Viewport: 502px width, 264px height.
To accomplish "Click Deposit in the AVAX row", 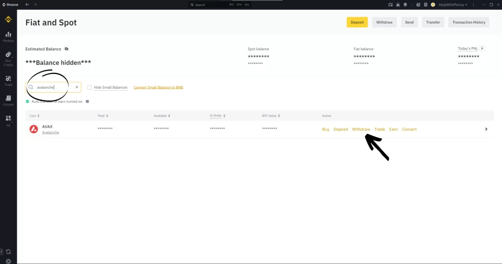I will [x=341, y=129].
